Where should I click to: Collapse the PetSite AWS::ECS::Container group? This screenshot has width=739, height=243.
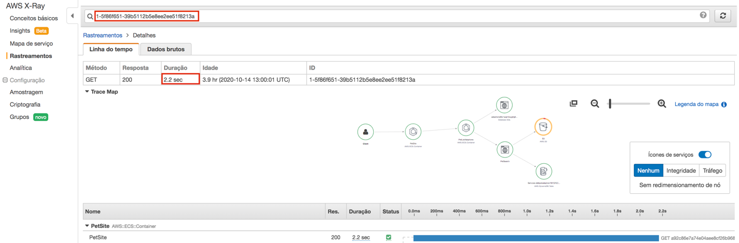coord(87,226)
